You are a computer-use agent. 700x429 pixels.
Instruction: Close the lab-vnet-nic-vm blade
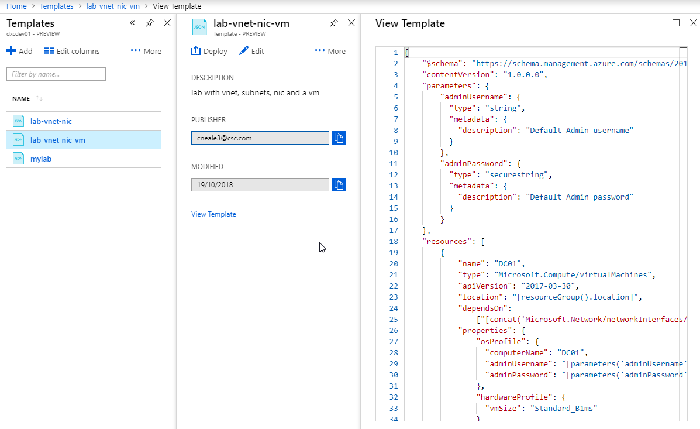351,23
